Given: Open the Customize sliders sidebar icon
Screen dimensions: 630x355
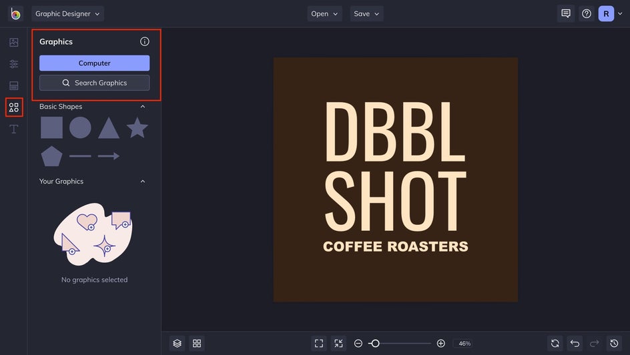Looking at the screenshot, I should point(14,64).
